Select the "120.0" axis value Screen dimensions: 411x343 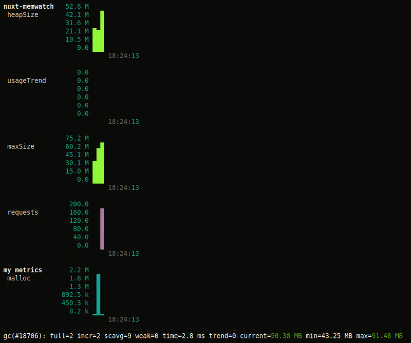79,220
